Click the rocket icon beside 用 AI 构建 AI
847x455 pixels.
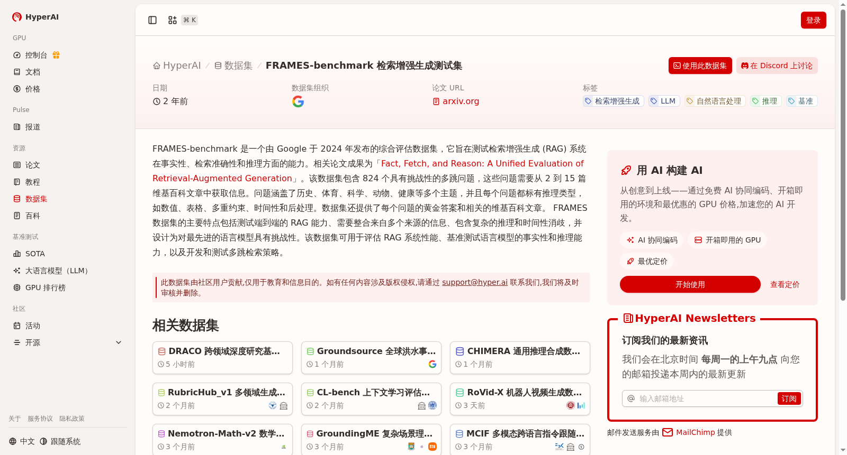626,170
